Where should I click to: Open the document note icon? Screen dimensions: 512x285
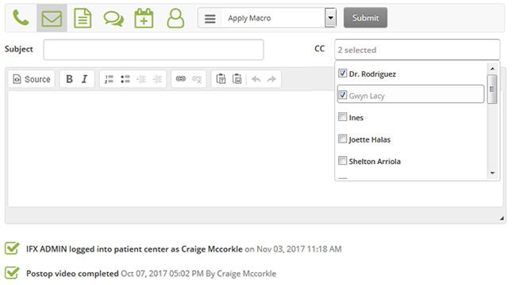(83, 18)
